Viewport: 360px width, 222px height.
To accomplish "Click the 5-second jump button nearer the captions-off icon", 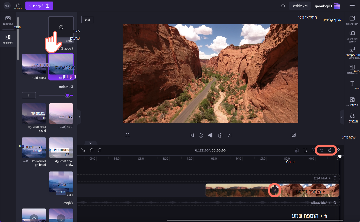I will 220,135.
